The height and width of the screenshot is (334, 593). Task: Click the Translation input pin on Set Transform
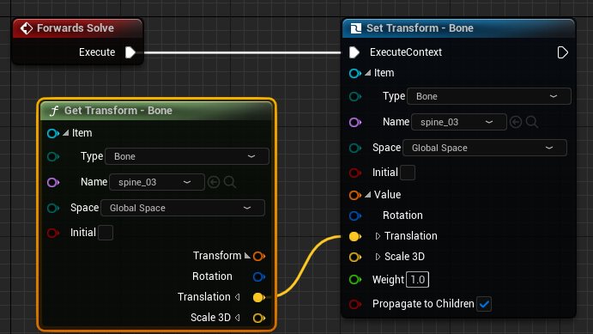click(354, 236)
